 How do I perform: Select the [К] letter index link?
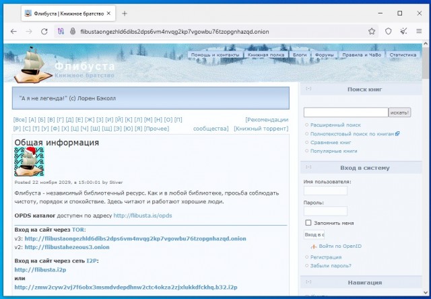tap(129, 120)
